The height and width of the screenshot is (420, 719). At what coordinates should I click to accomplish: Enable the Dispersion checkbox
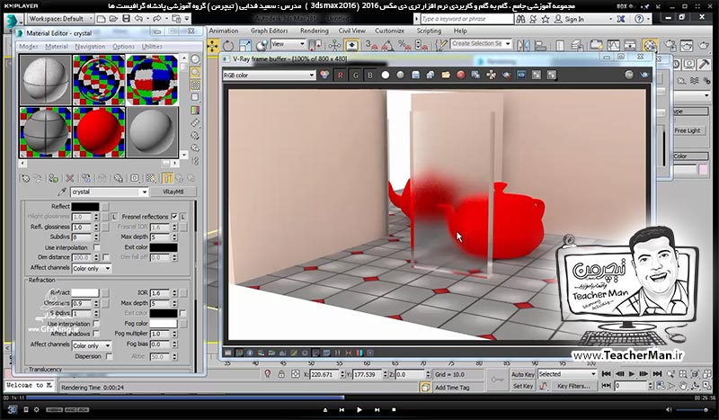point(109,356)
